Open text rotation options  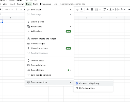tap(122, 9)
